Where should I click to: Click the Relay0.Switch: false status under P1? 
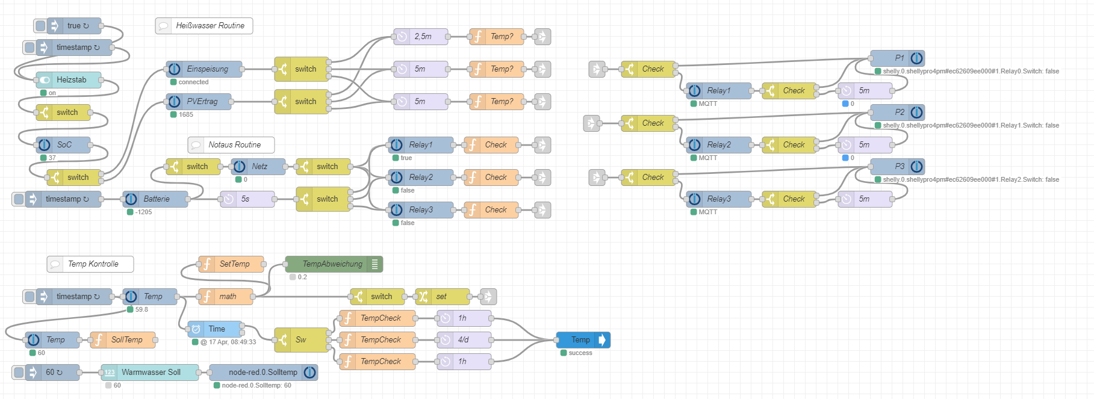point(971,72)
